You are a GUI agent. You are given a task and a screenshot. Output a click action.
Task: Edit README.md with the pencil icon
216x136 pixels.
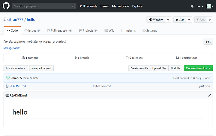(x=209, y=95)
